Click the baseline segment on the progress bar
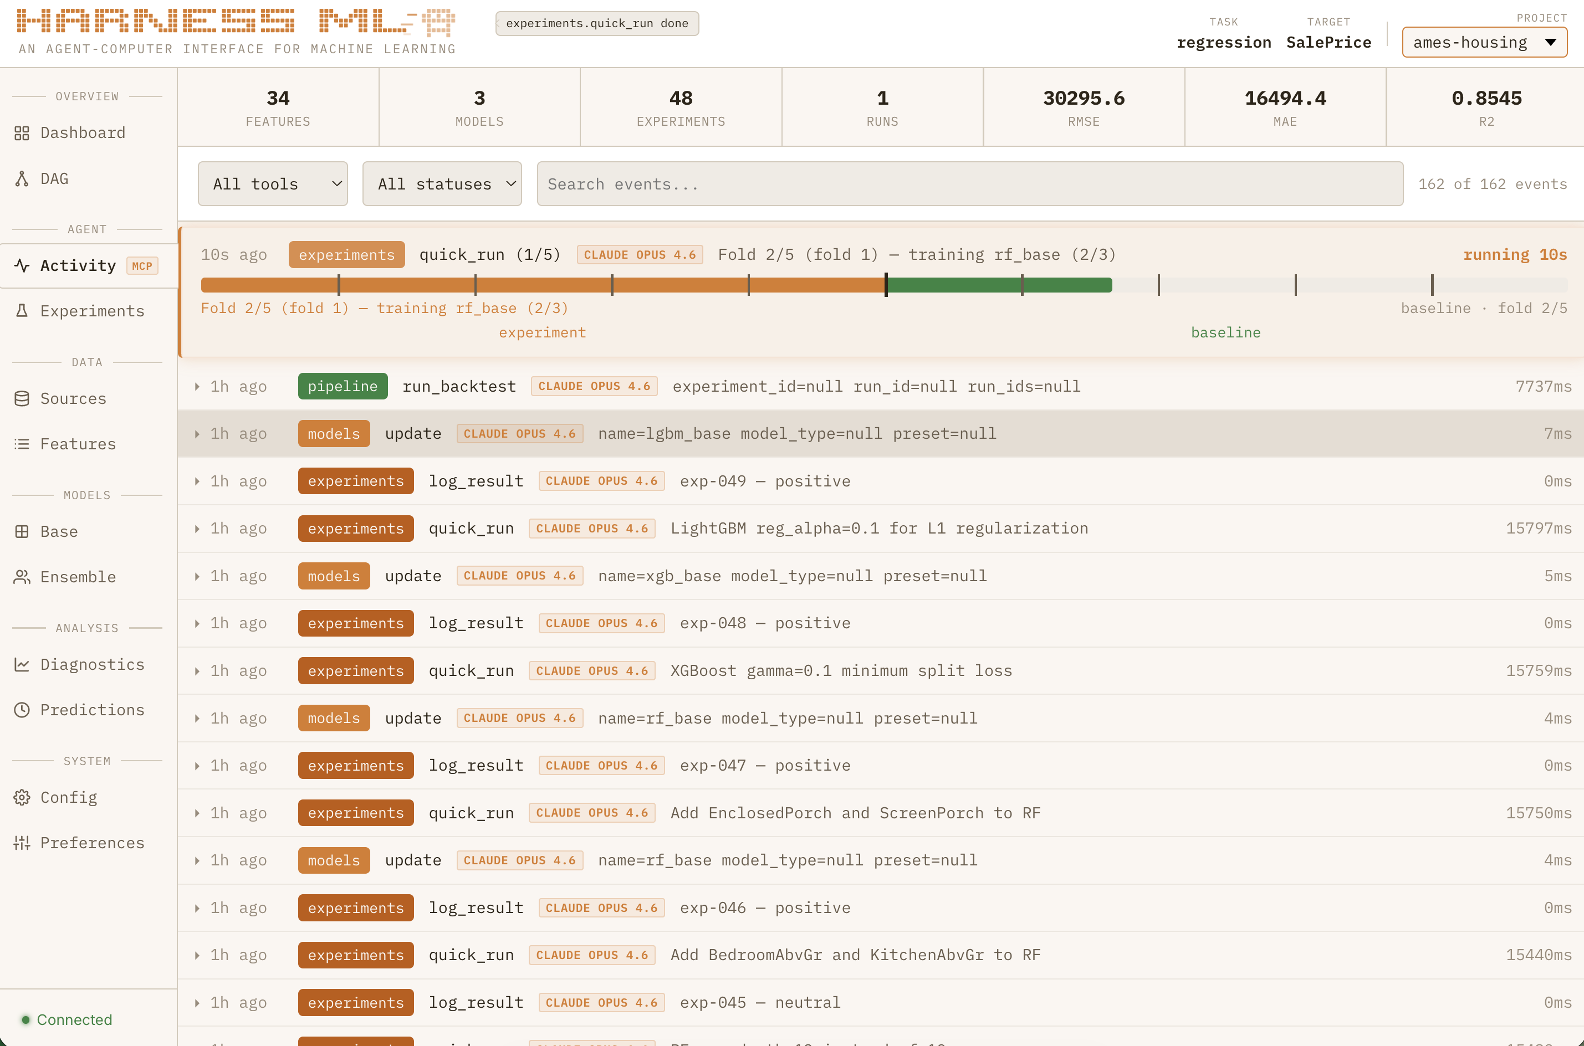This screenshot has height=1046, width=1584. pos(999,285)
